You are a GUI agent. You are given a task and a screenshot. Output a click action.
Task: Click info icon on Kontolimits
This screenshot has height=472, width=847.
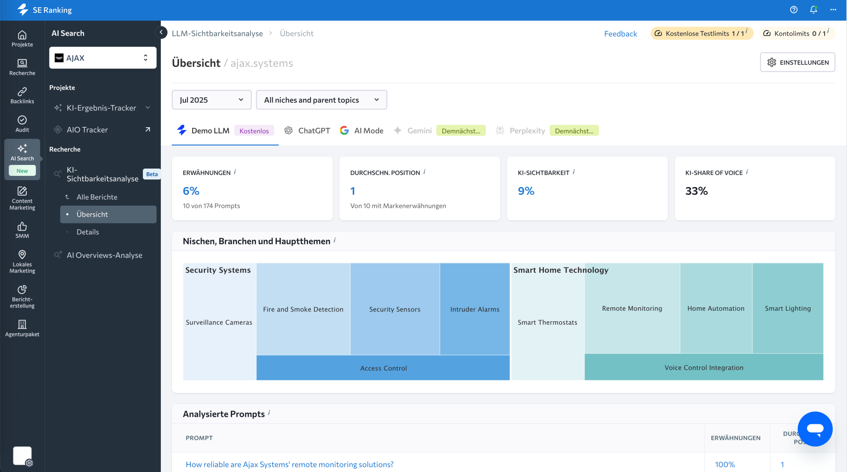point(828,31)
